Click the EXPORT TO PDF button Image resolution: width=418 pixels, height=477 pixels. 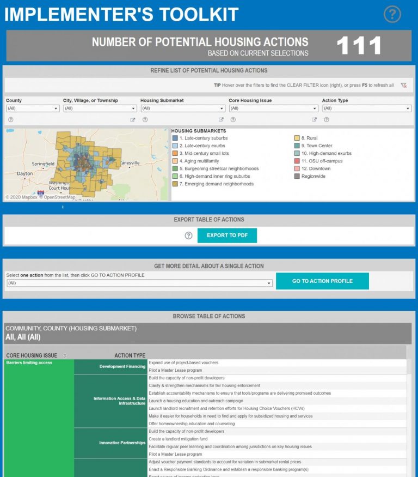coord(227,236)
